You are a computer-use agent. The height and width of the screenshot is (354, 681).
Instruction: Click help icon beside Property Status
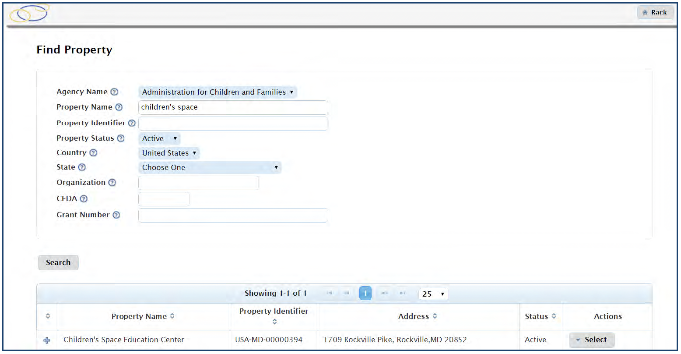120,138
